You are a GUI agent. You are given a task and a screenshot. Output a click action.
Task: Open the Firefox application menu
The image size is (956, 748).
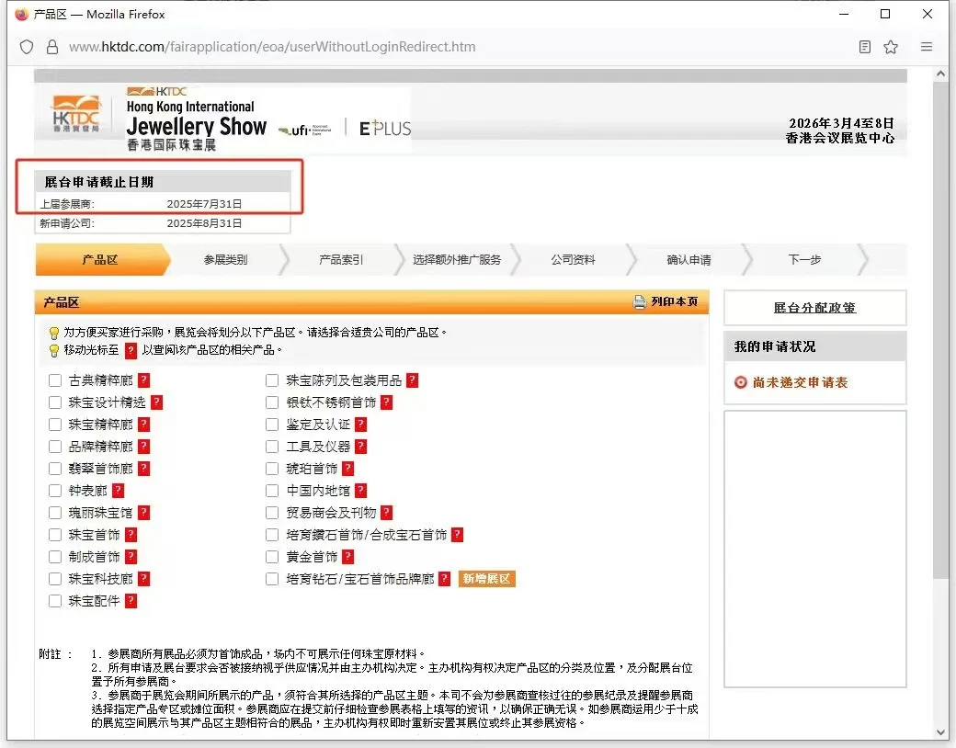pyautogui.click(x=927, y=46)
